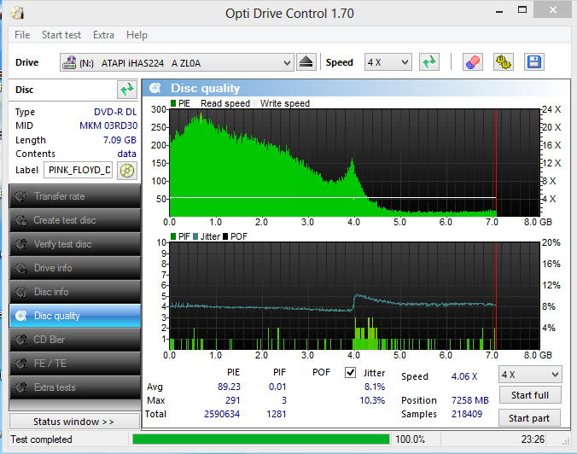Click the PIE total value 2590634
The width and height of the screenshot is (577, 454).
click(222, 414)
